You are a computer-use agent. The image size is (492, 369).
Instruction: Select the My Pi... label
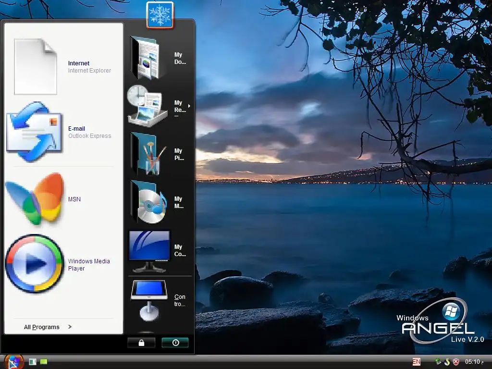(179, 154)
